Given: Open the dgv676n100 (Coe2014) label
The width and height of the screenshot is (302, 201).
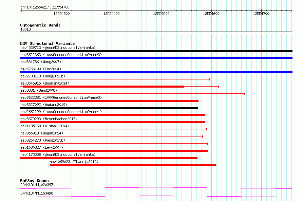Looking at the screenshot, I should coord(41,69).
